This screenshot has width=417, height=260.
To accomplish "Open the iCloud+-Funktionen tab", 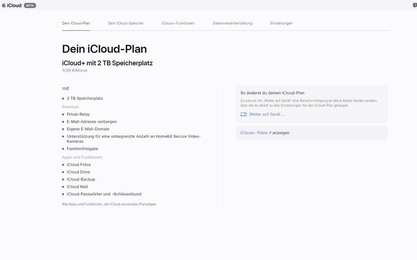I will [x=178, y=23].
